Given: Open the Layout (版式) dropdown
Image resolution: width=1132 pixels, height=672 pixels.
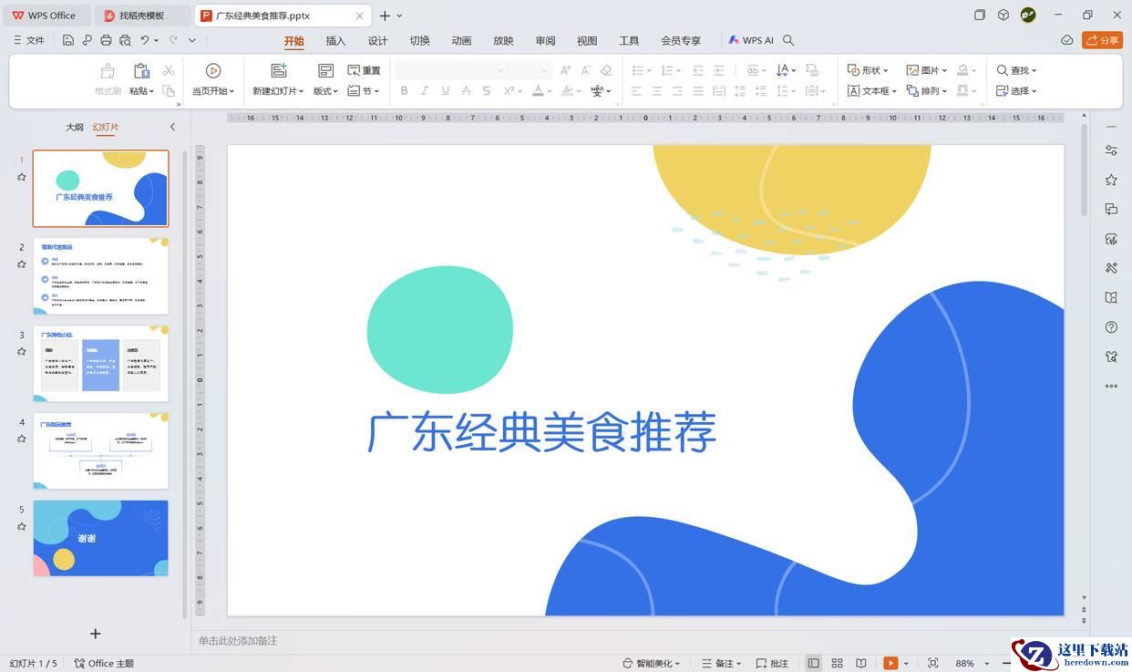Looking at the screenshot, I should [x=325, y=91].
